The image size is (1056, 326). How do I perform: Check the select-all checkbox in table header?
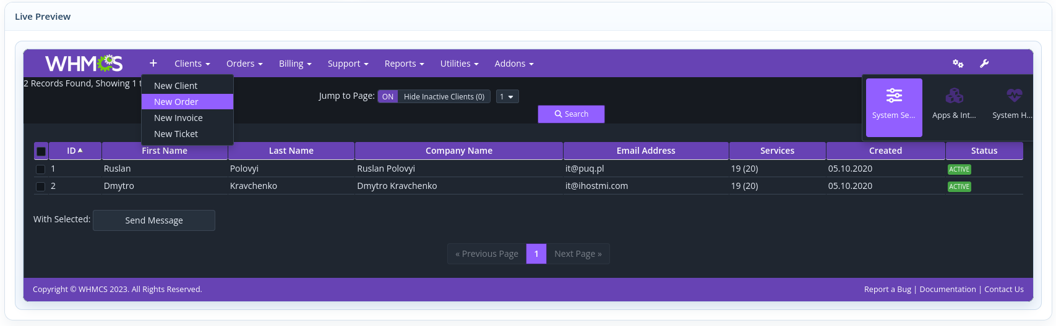click(x=41, y=151)
